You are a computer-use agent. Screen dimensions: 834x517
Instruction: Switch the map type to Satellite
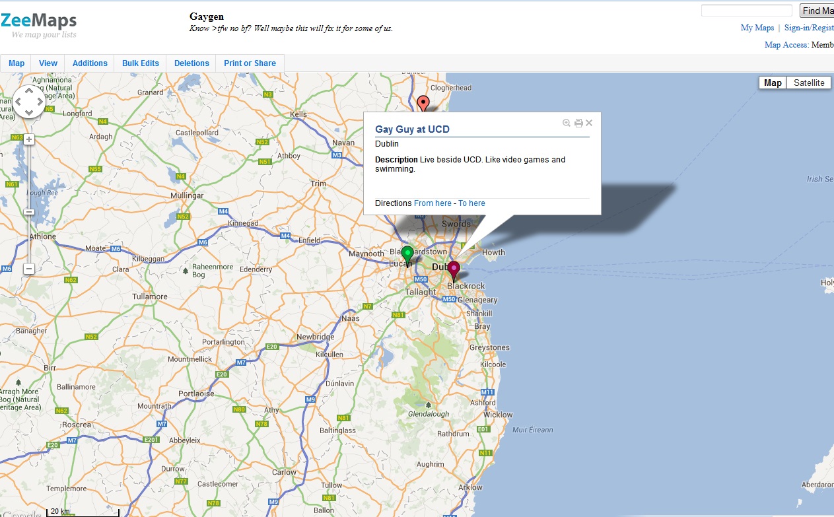[x=809, y=83]
